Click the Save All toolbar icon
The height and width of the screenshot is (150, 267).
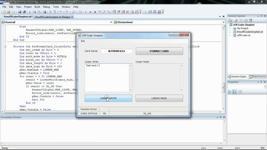tap(24, 12)
